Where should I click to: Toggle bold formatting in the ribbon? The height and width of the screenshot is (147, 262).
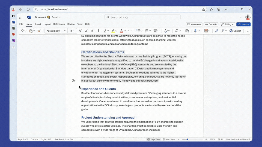click(x=92, y=31)
